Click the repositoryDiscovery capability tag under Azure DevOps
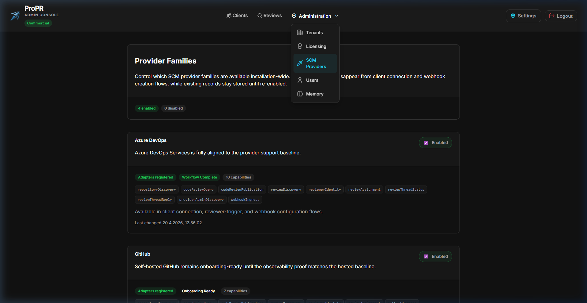This screenshot has width=587, height=303. pyautogui.click(x=157, y=189)
